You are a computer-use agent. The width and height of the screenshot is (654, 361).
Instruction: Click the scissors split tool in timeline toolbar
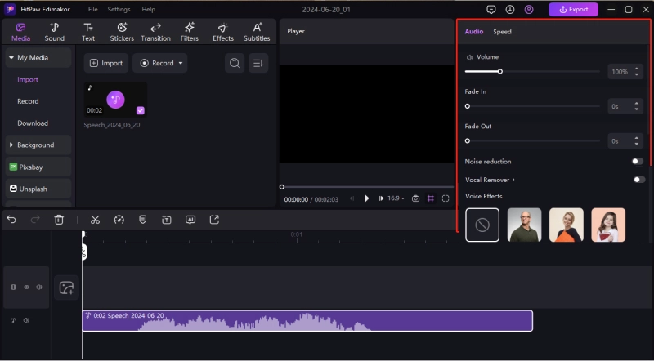(x=95, y=220)
